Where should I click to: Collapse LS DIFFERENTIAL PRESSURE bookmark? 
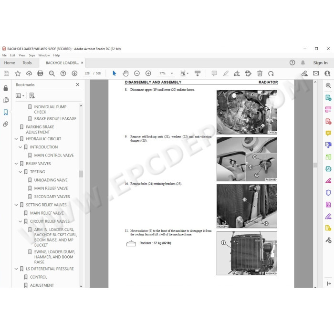click(16, 269)
